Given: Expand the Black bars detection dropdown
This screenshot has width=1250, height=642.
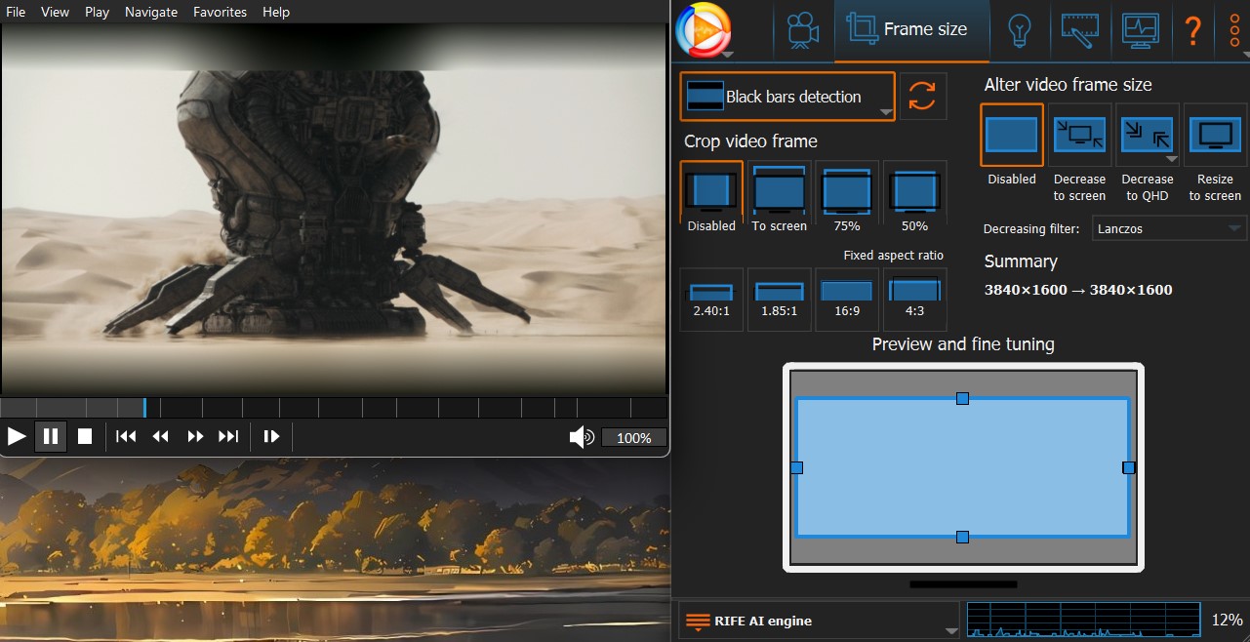Looking at the screenshot, I should (787, 97).
